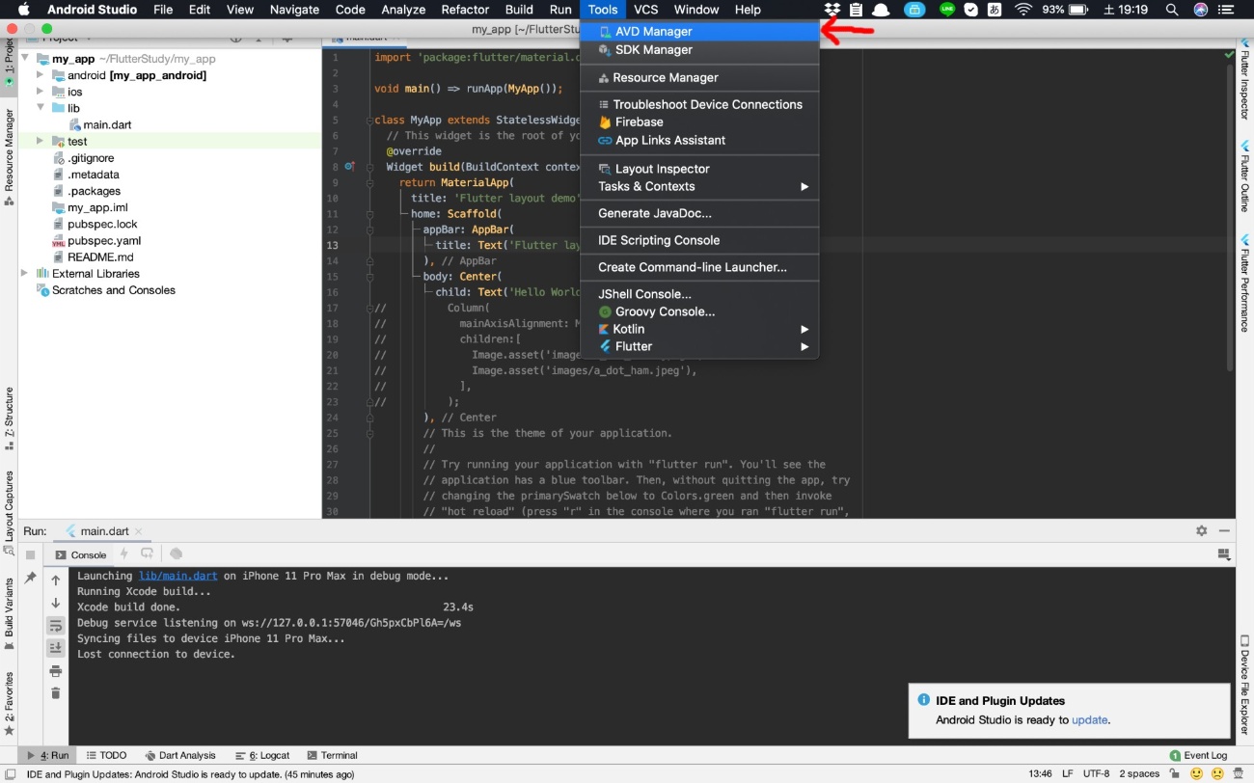
Task: Stop the running app with stop icon
Action: click(31, 554)
